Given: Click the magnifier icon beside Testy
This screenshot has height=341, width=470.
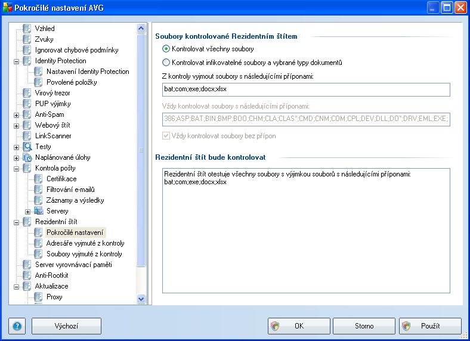Looking at the screenshot, I should click(27, 147).
